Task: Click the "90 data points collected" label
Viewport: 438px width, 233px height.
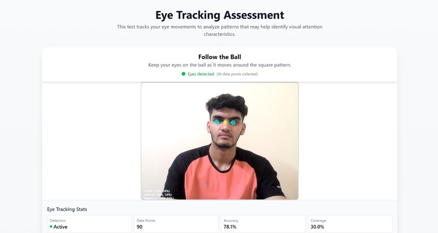Action: 237,74
